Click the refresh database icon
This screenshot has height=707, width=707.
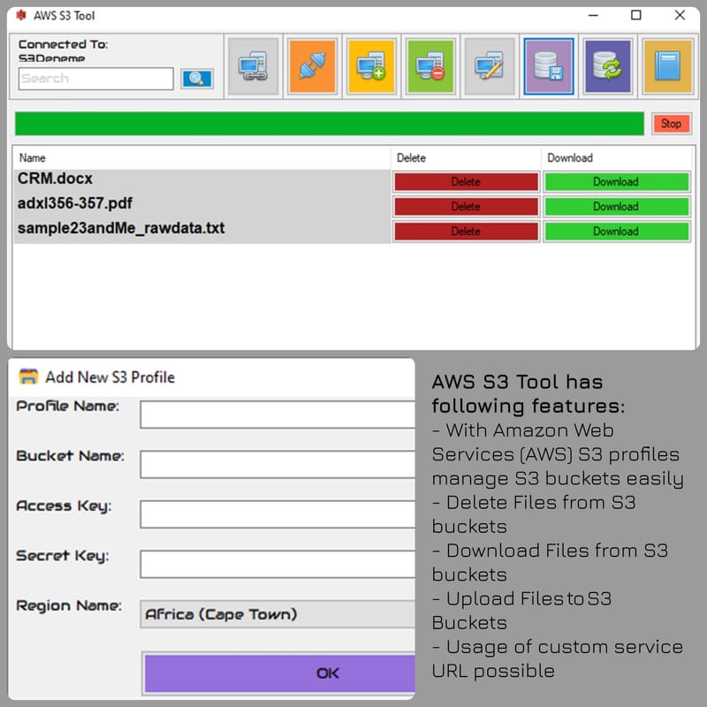608,67
